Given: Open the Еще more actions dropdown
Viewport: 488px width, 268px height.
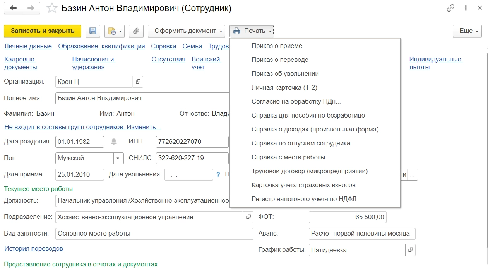Looking at the screenshot, I should 467,31.
